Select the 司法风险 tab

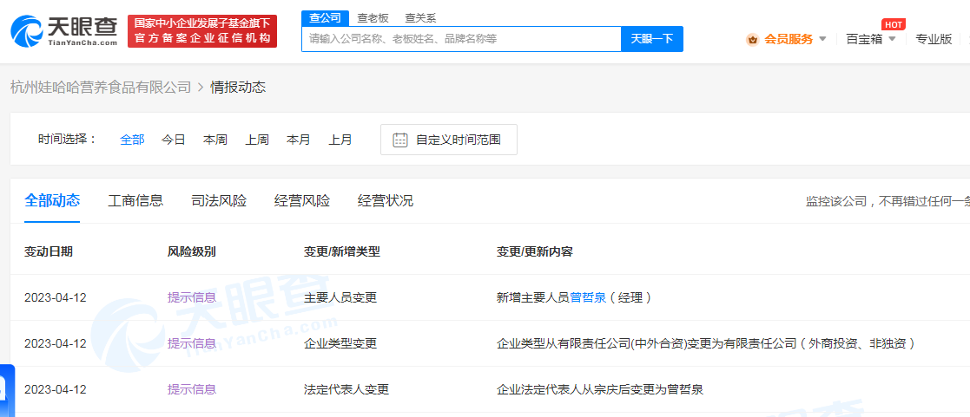[x=219, y=200]
